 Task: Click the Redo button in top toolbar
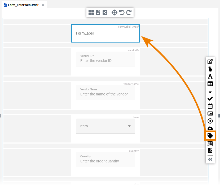[x=129, y=12]
